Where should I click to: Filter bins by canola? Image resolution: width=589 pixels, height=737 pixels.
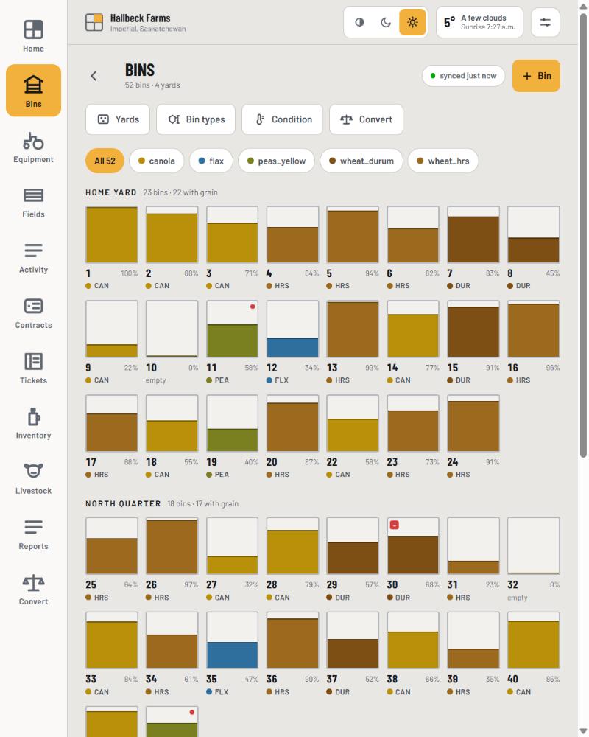tap(156, 161)
